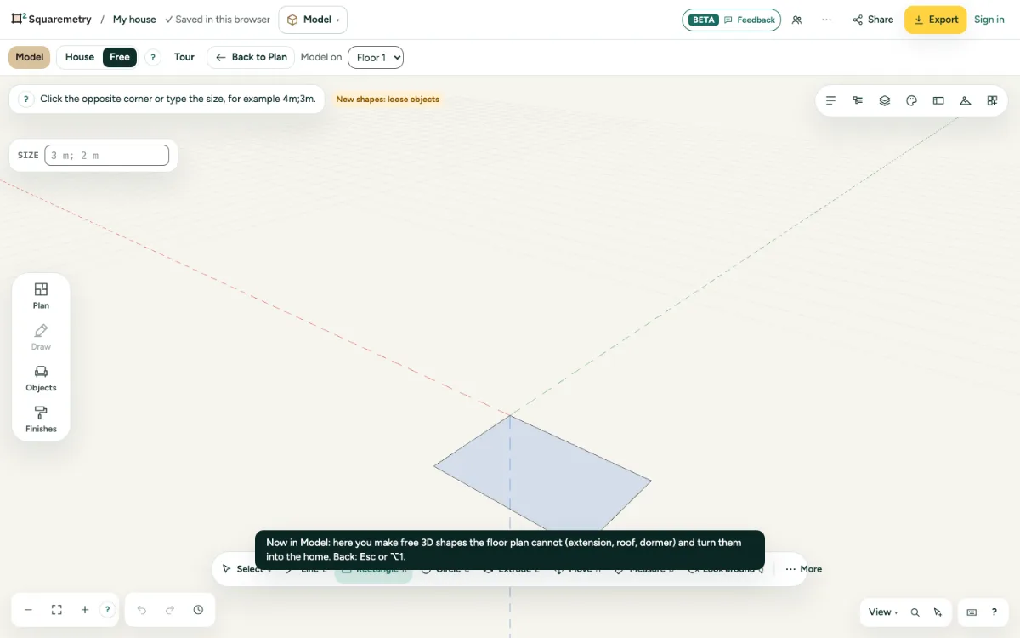This screenshot has height=638, width=1020.
Task: Toggle the sidebar layout panel icon
Action: coord(938,100)
